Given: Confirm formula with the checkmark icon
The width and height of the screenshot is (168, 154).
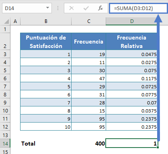Looking at the screenshot, I should coord(86,8).
